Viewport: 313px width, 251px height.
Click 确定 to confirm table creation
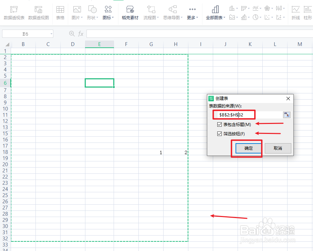(x=249, y=148)
